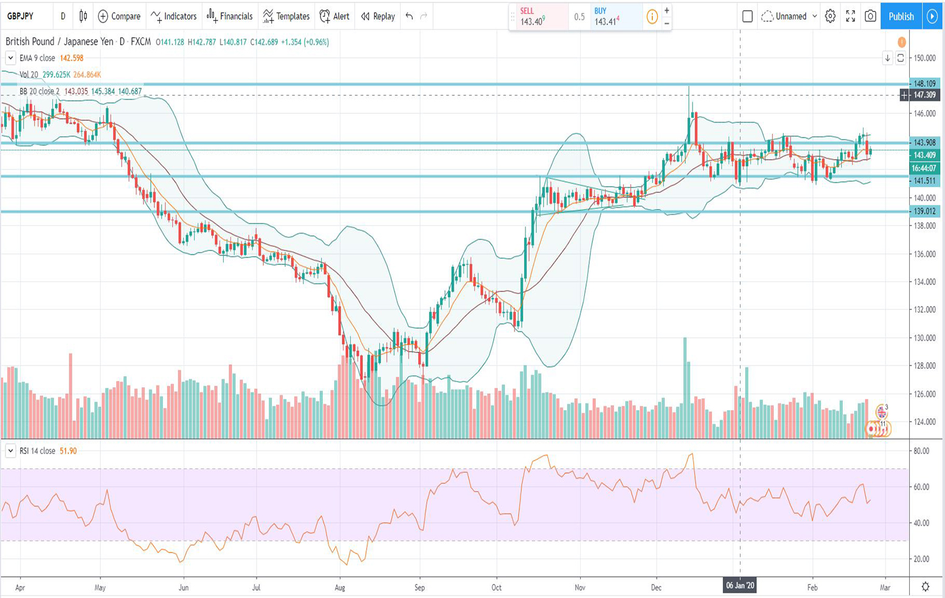This screenshot has width=945, height=598.
Task: Open time axis settings gear at bottom right
Action: (x=925, y=586)
